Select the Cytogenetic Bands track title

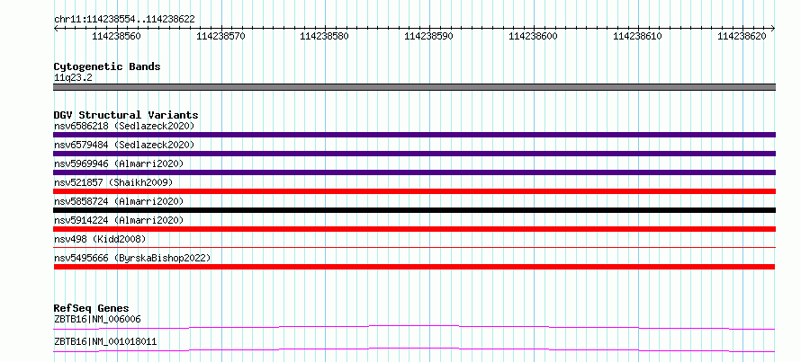click(x=107, y=66)
